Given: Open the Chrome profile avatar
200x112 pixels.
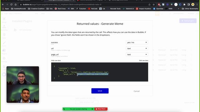Looking at the screenshot, I should pos(193,5).
